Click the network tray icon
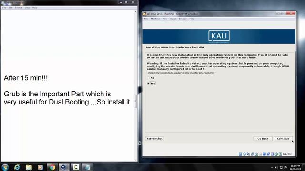 [281, 167]
